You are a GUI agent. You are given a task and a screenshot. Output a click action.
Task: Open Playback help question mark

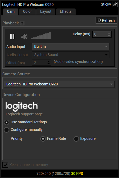(x=22, y=23)
